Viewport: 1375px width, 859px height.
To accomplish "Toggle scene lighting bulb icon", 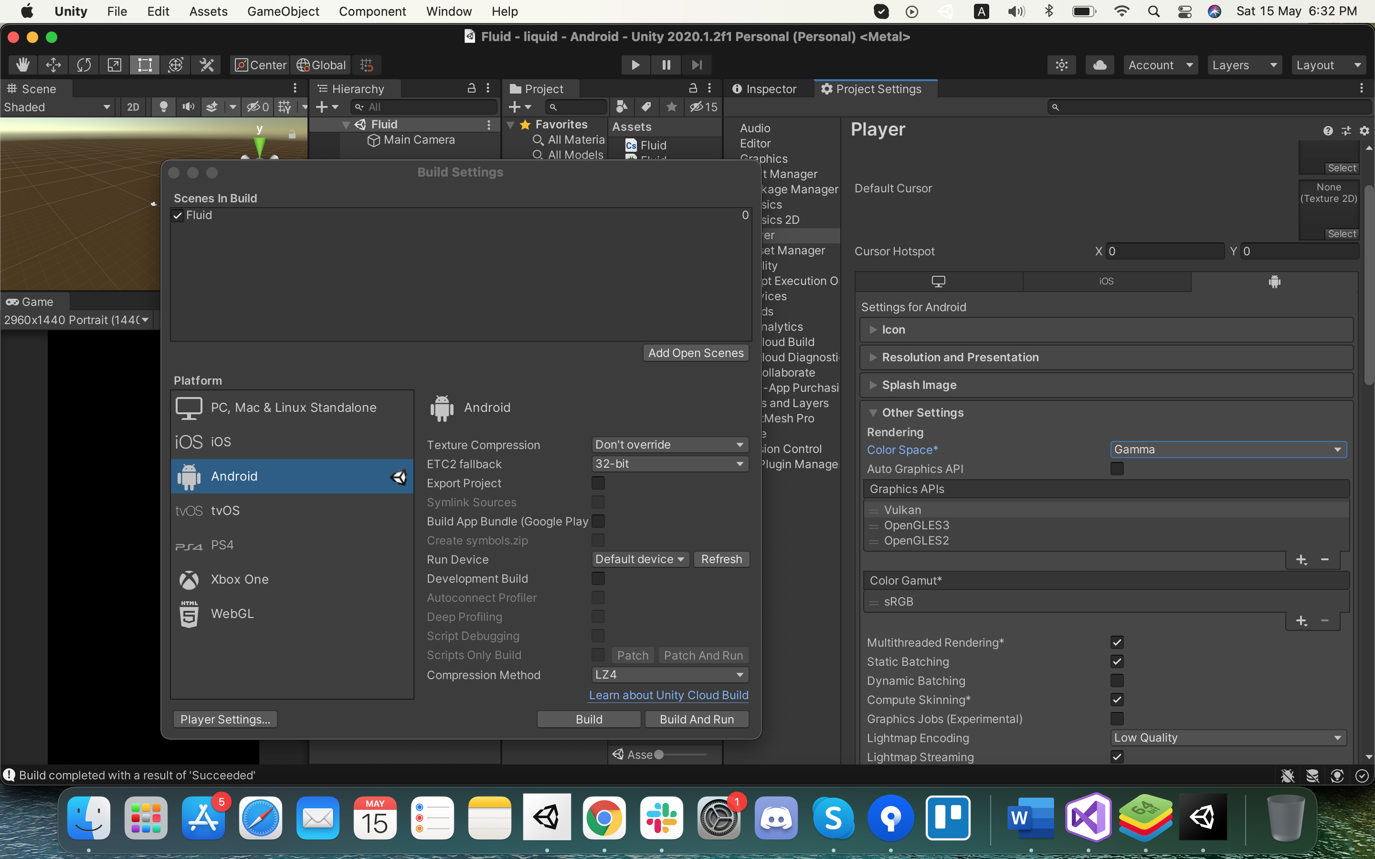I will coord(163,107).
